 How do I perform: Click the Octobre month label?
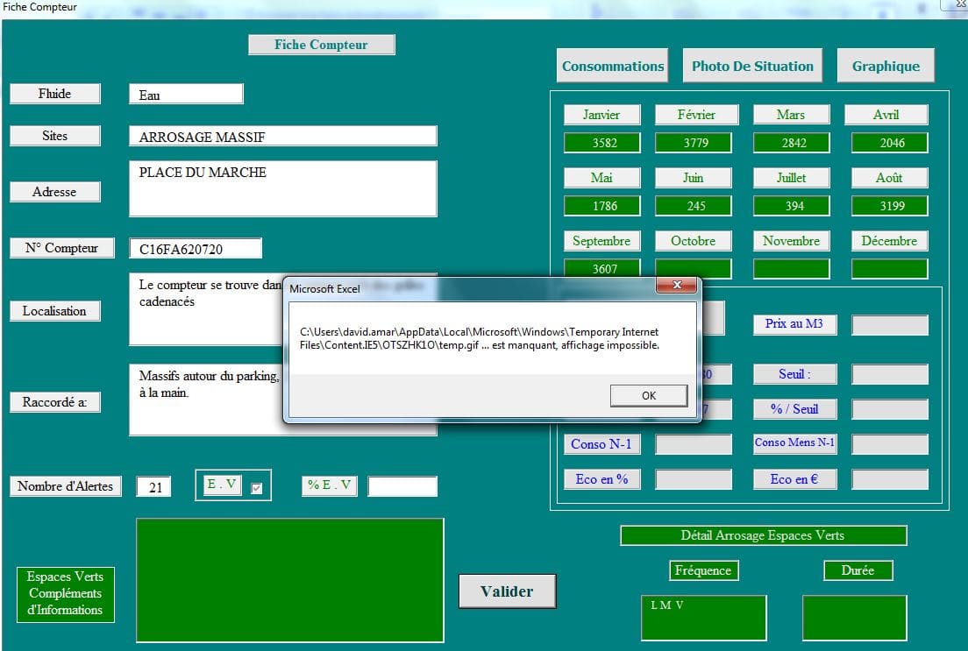tap(694, 241)
